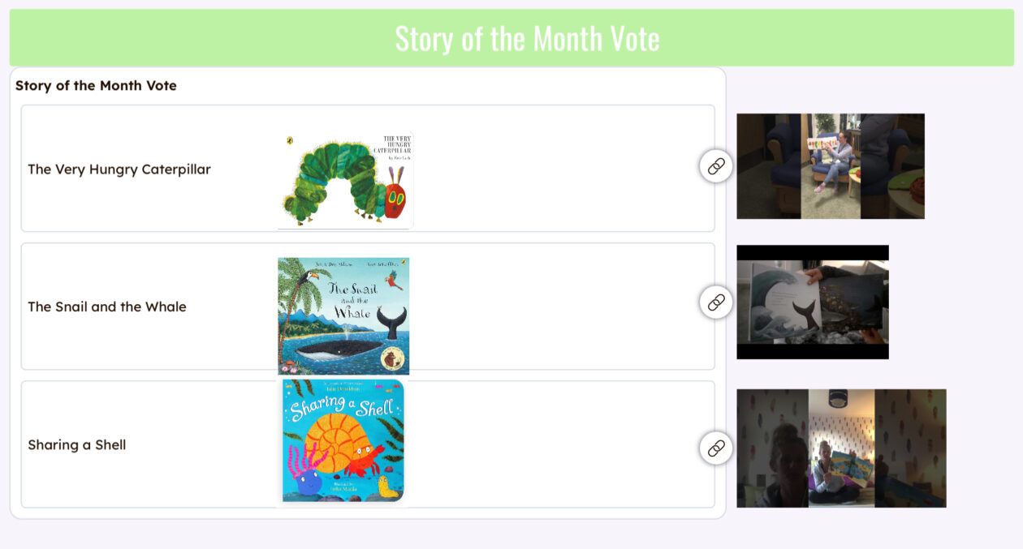Viewport: 1023px width, 549px height.
Task: Click the caterpillar's red head on the cover
Action: (x=395, y=199)
